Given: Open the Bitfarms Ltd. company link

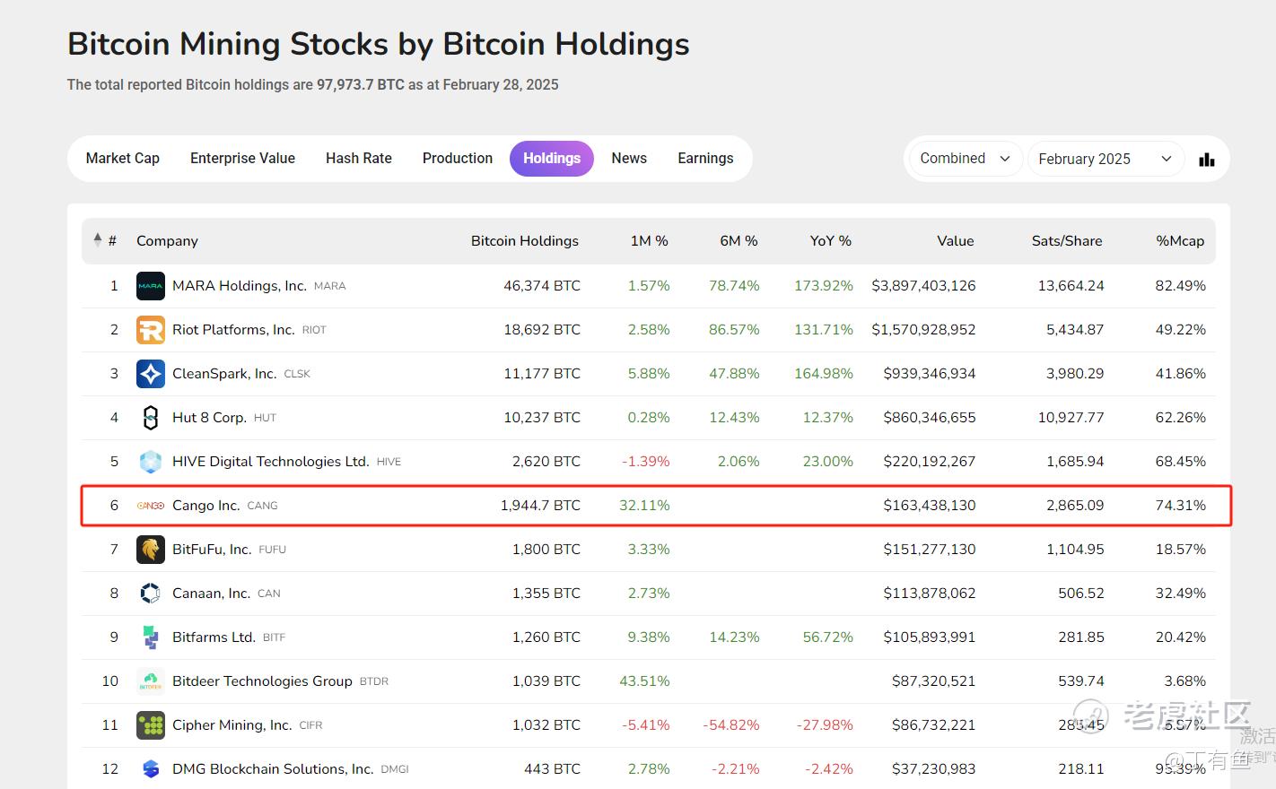Looking at the screenshot, I should point(214,637).
